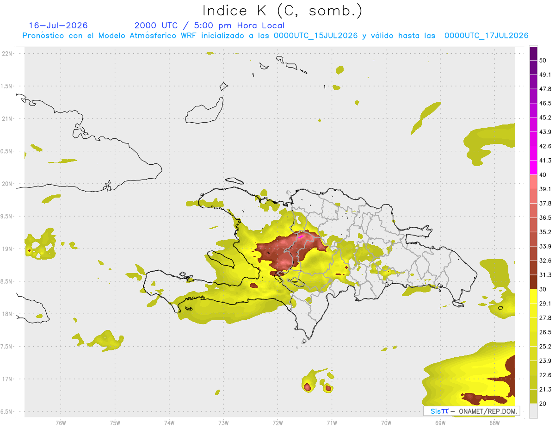This screenshot has height=429, width=555.
Task: Click the colorbar value 25.2
Action: point(545,347)
